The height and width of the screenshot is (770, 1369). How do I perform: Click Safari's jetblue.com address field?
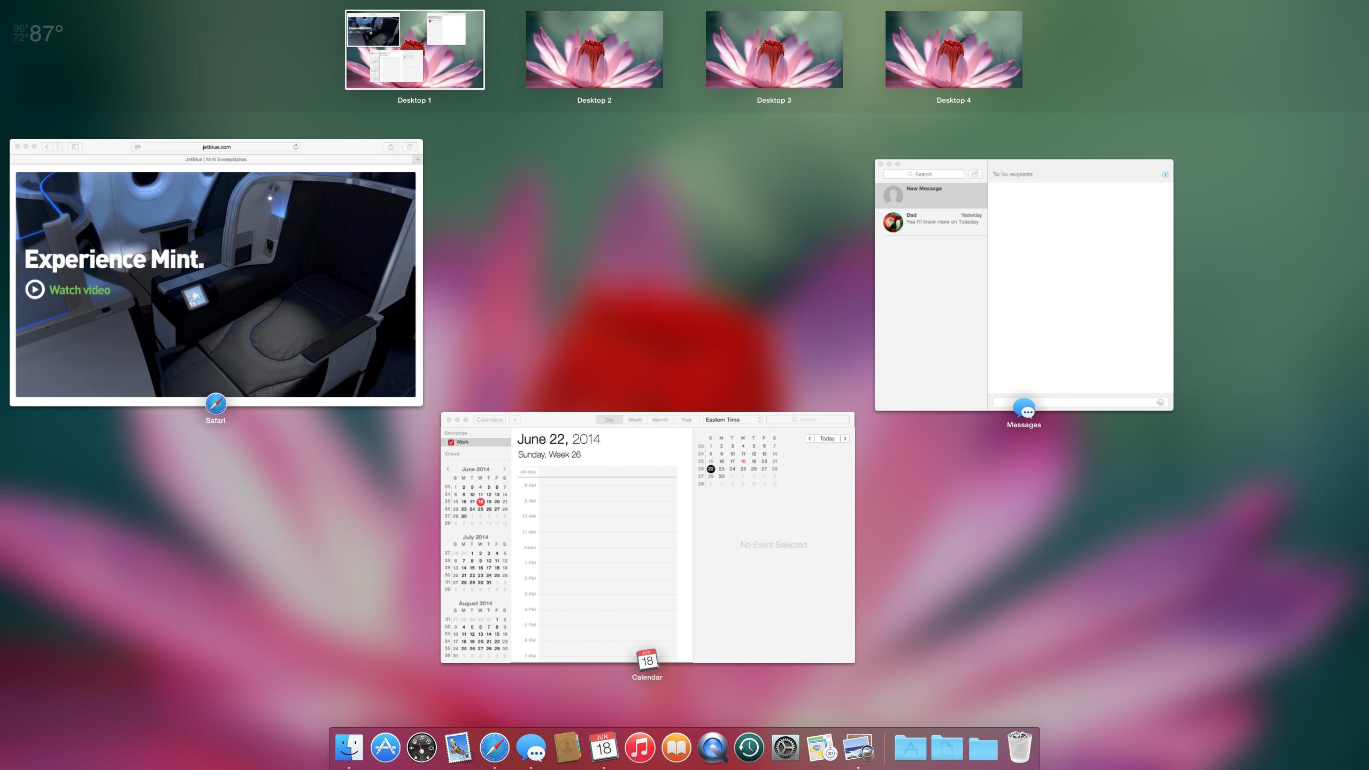click(217, 147)
